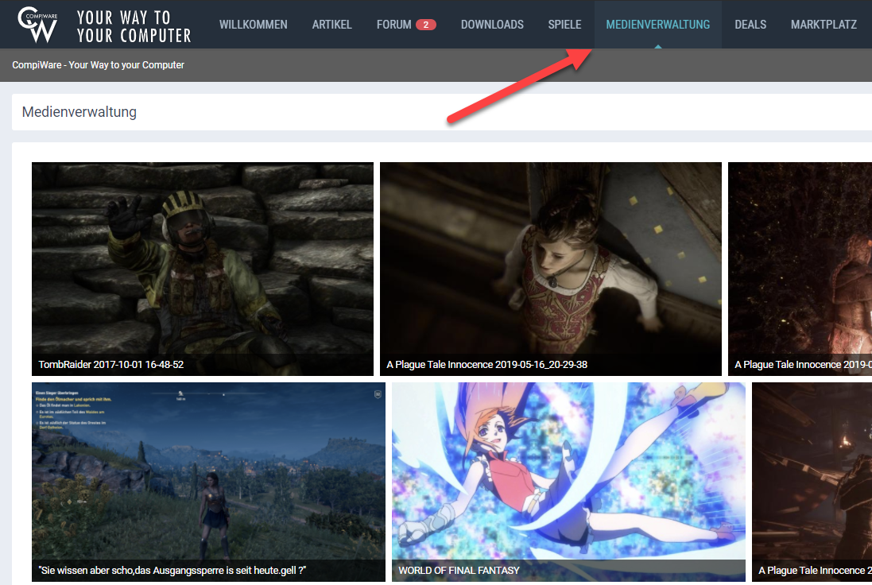This screenshot has height=585, width=872.
Task: Click caption mentioning Ausgangssperre is seit heute
Action: (172, 571)
